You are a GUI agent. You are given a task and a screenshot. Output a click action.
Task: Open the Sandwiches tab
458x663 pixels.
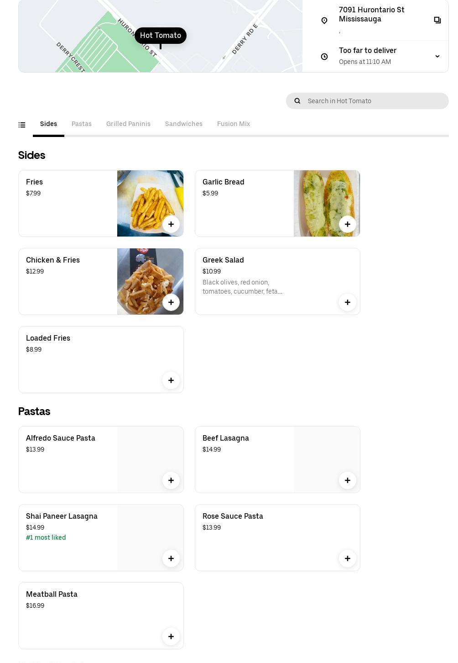pos(184,124)
